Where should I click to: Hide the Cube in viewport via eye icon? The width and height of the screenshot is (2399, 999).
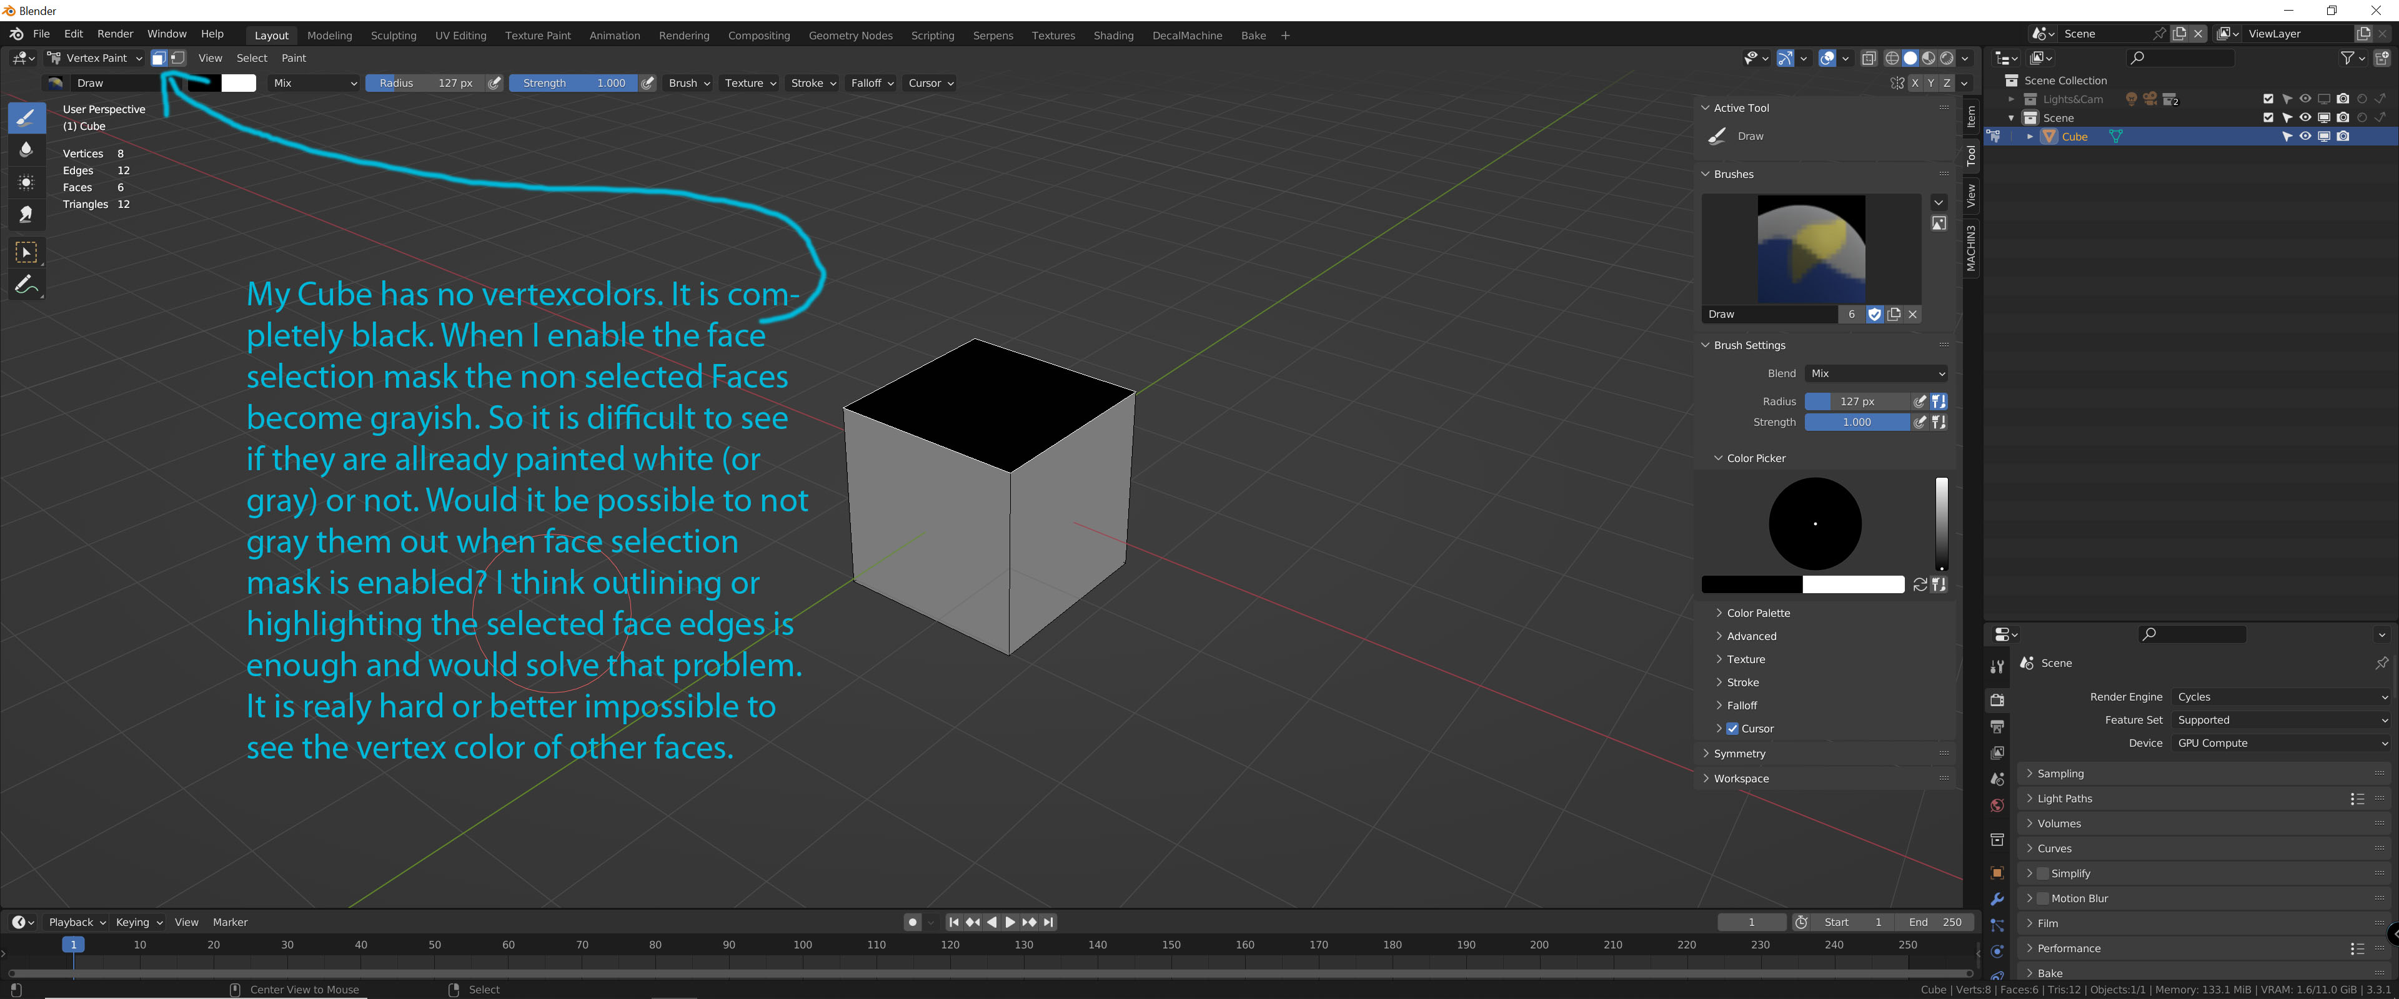point(2305,136)
